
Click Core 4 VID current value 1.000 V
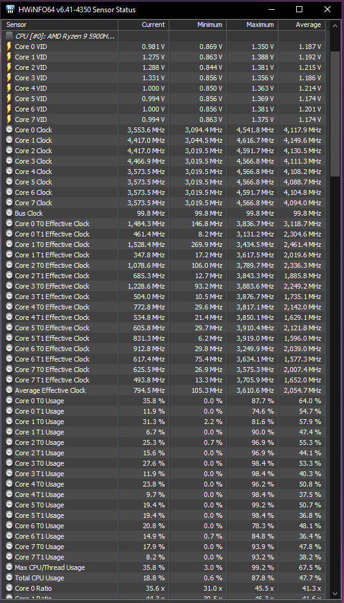click(x=153, y=88)
